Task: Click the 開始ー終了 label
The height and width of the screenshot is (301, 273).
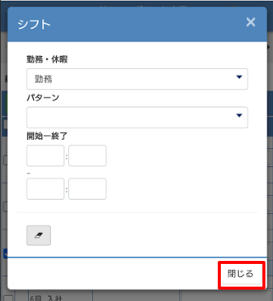Action: 47,136
